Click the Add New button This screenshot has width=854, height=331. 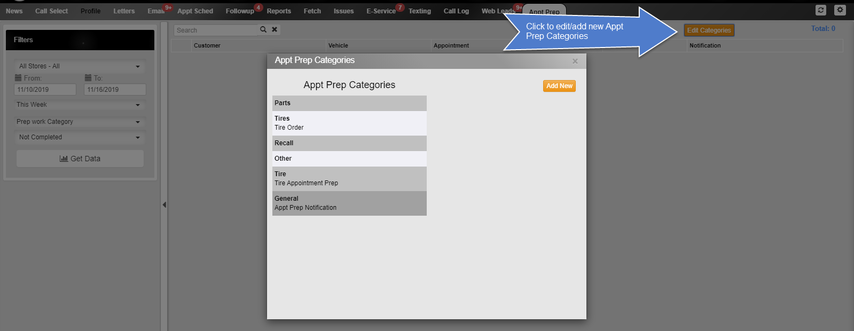point(559,86)
